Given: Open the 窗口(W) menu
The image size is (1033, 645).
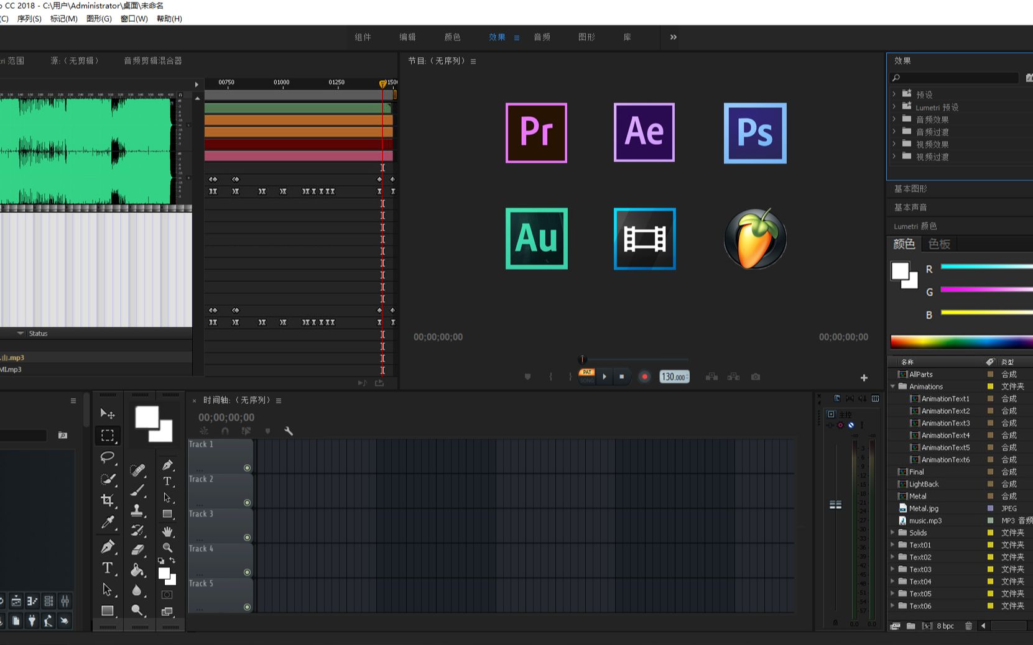Looking at the screenshot, I should [x=134, y=19].
